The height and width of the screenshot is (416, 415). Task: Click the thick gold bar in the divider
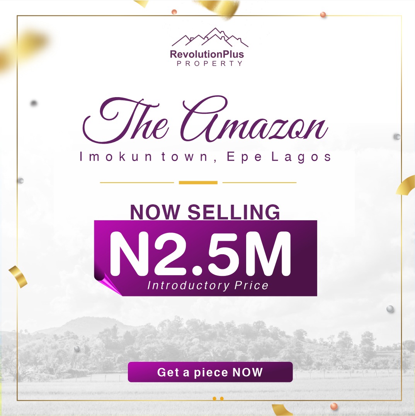(x=198, y=182)
